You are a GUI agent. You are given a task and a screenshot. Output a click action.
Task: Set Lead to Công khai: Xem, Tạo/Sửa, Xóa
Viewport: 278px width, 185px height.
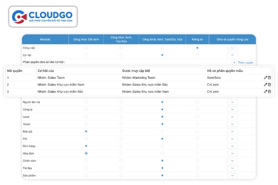[162, 117]
